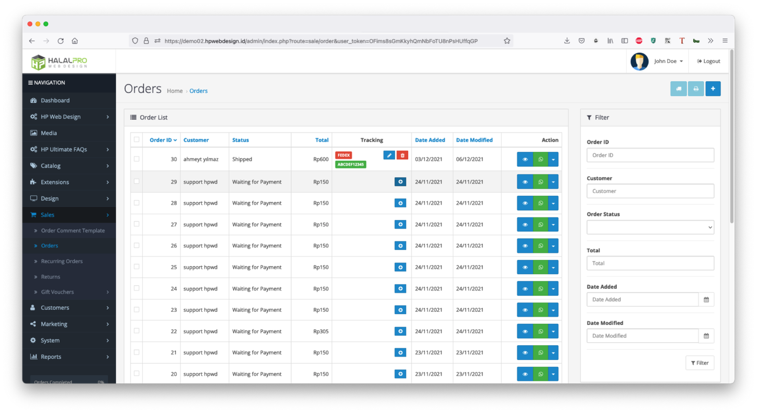Click the blue plus add order button

pos(713,89)
